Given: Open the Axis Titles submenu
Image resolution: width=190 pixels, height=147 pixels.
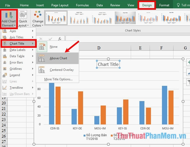Looking at the screenshot, I should pyautogui.click(x=19, y=37).
